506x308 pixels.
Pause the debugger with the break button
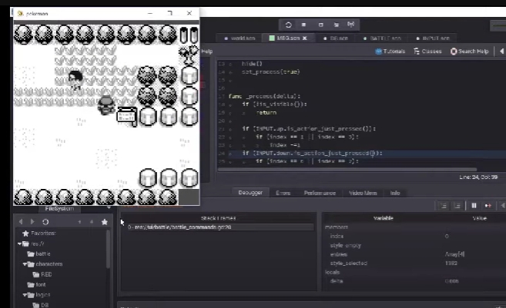point(474,206)
